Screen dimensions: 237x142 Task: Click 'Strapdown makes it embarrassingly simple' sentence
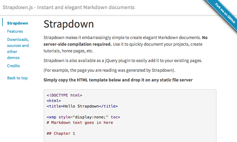(x=122, y=38)
